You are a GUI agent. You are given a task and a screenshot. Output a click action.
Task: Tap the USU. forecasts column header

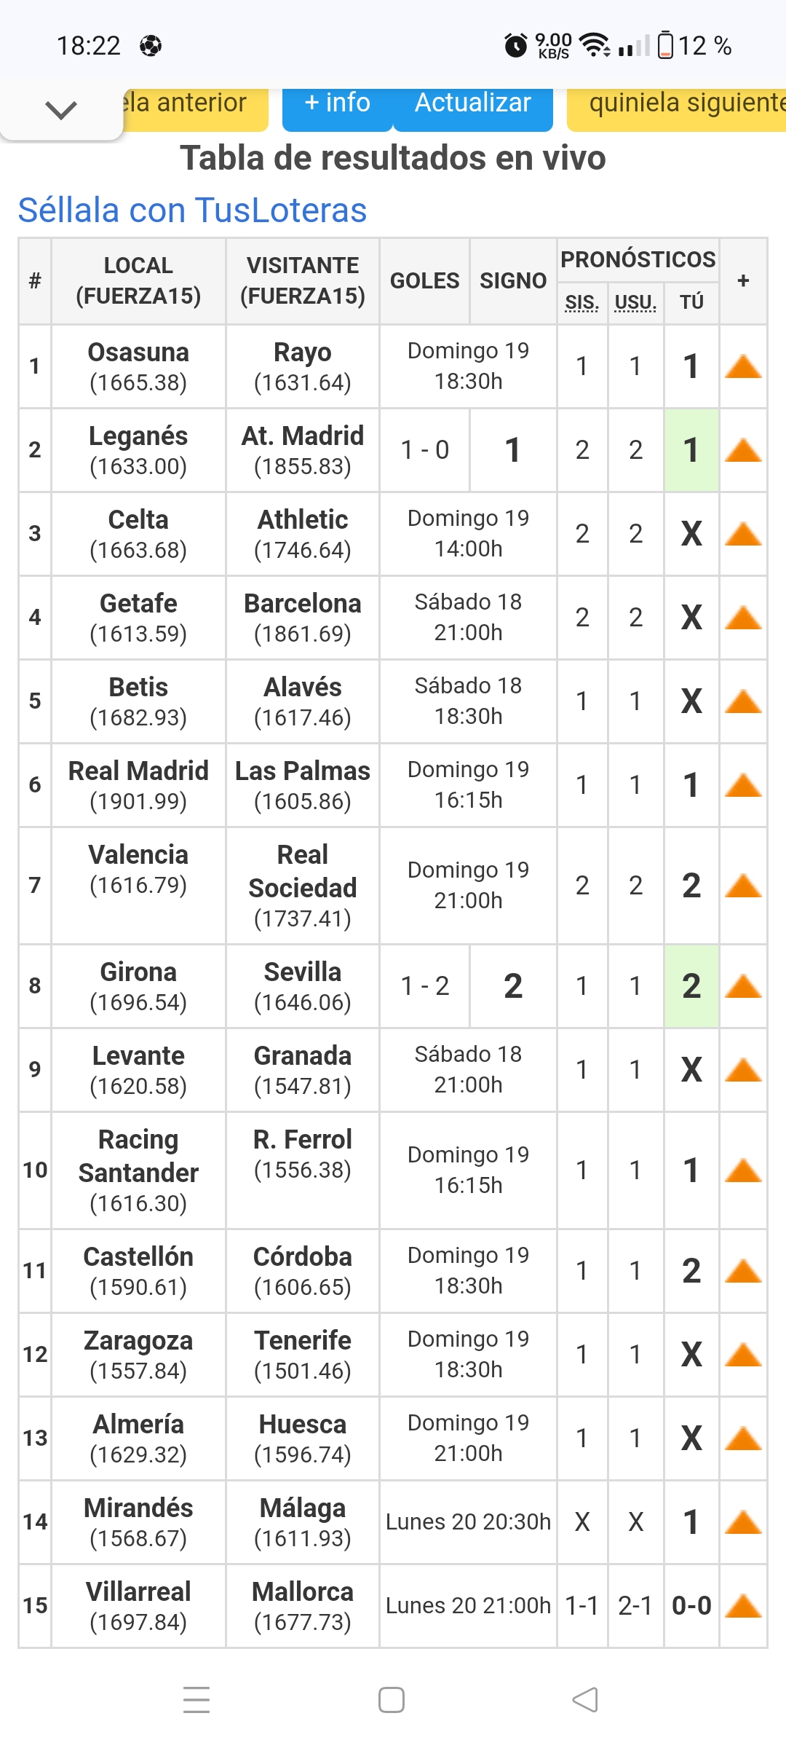click(635, 302)
